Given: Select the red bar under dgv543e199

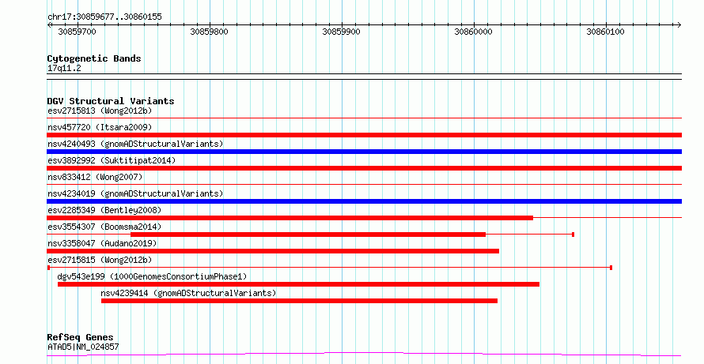Looking at the screenshot, I should [298, 284].
